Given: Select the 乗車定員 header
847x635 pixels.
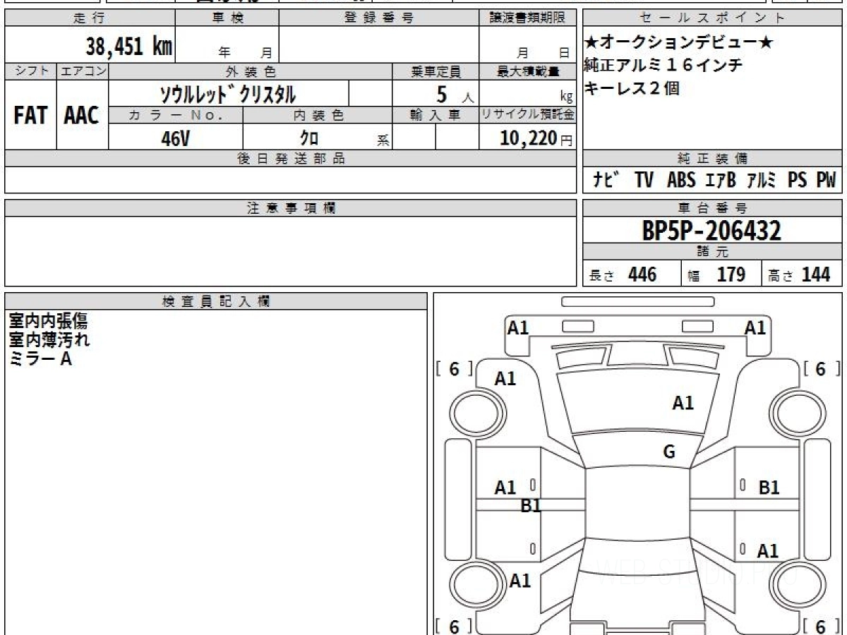Looking at the screenshot, I should [x=435, y=71].
